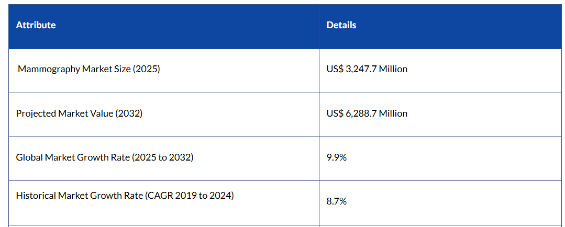Screen dimensions: 565x227
Task: Select the Mammography Market Size (2025) cell
Action: click(88, 69)
